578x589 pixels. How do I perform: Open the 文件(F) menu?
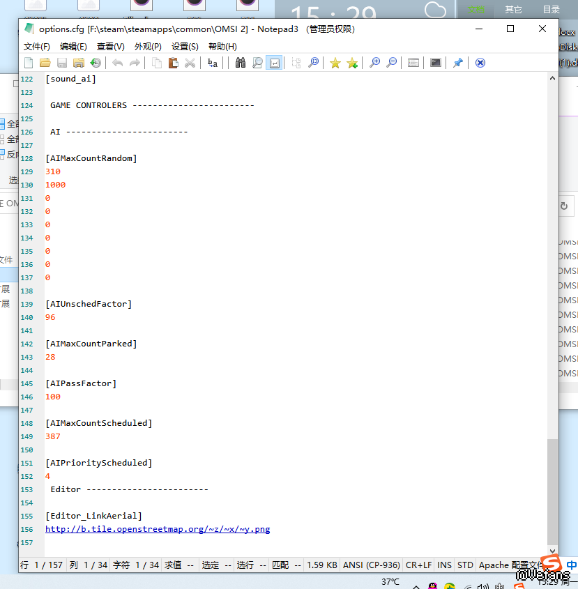pyautogui.click(x=37, y=47)
